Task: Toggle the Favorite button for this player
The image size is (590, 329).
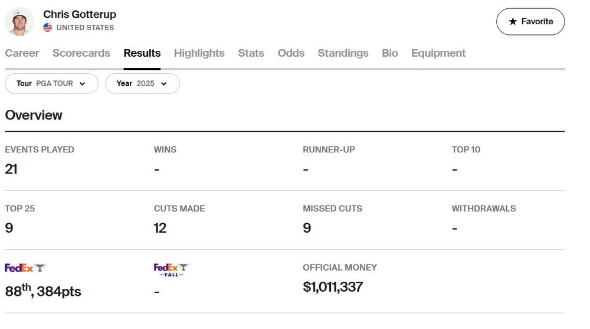Action: [530, 21]
